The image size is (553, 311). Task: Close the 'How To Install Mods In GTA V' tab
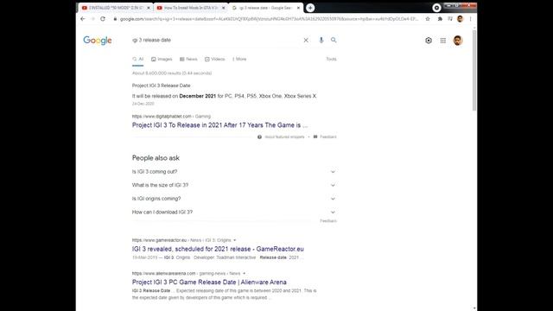click(223, 8)
